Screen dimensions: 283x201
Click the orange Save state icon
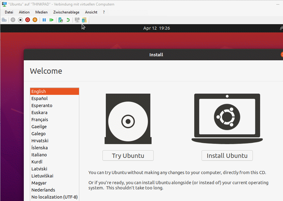click(x=35, y=20)
